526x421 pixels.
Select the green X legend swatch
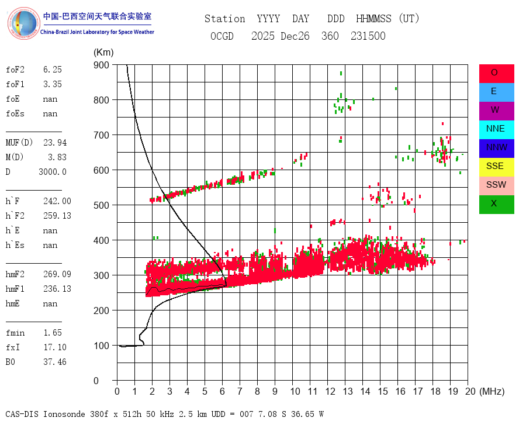tap(496, 205)
